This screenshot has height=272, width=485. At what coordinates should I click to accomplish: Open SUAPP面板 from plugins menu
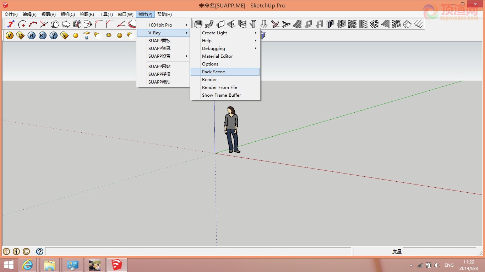pyautogui.click(x=163, y=40)
